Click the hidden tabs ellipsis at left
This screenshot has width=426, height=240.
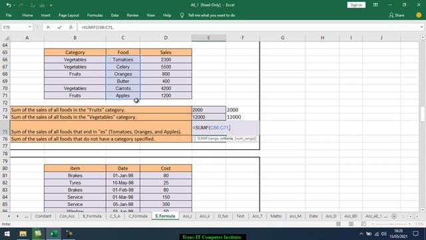coord(27,216)
